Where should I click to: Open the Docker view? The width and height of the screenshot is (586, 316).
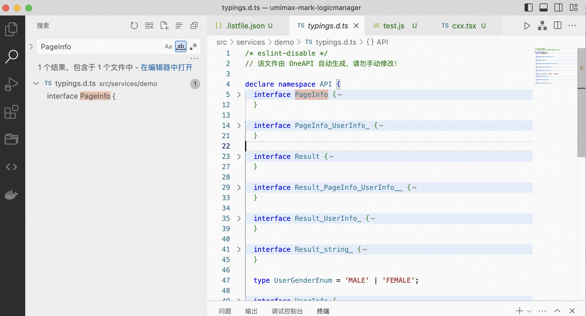coord(11,194)
